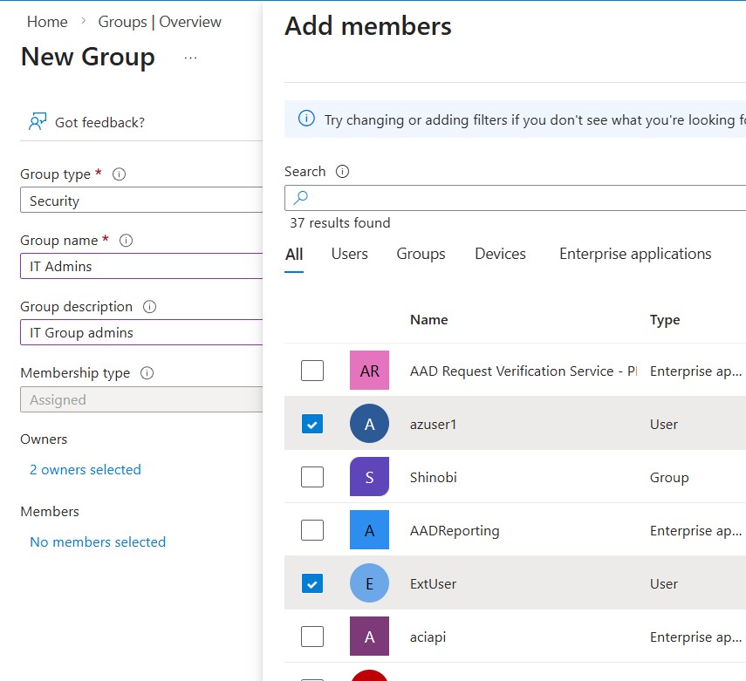The image size is (746, 681).
Task: Click the azuser1 avatar icon
Action: point(369,425)
